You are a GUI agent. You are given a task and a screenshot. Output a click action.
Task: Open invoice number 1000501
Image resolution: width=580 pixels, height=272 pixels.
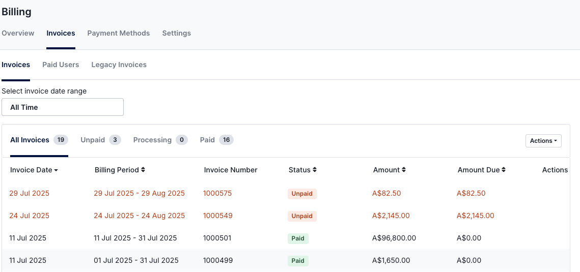click(217, 238)
